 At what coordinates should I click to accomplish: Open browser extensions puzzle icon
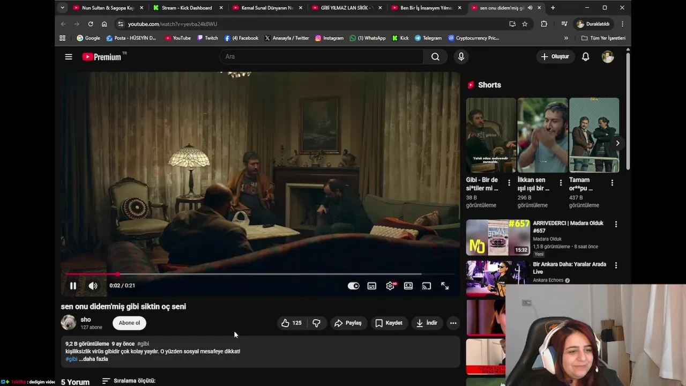pyautogui.click(x=544, y=24)
